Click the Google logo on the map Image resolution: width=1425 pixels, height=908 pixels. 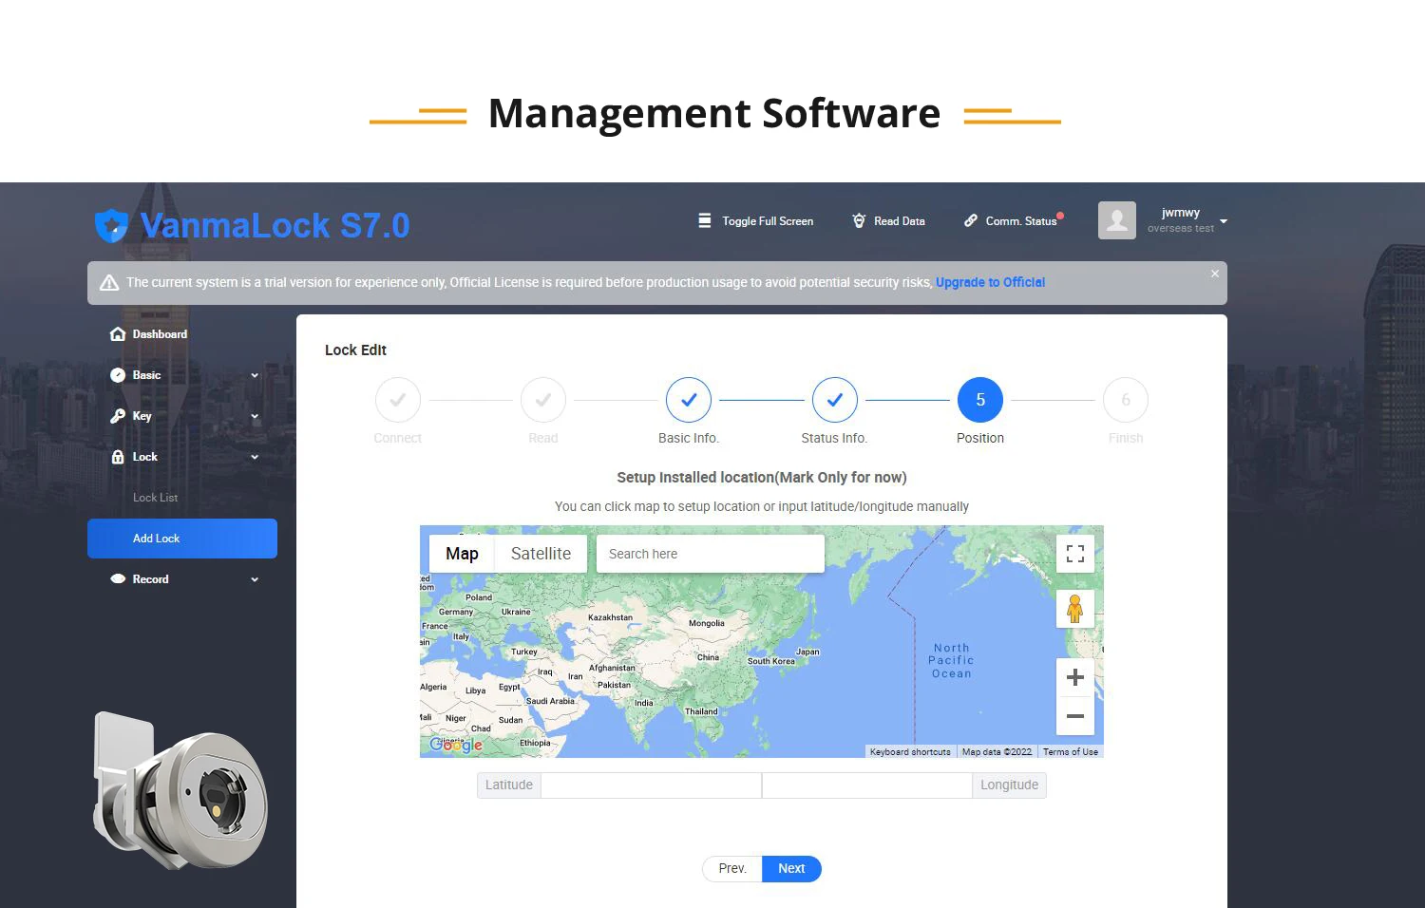click(x=456, y=745)
